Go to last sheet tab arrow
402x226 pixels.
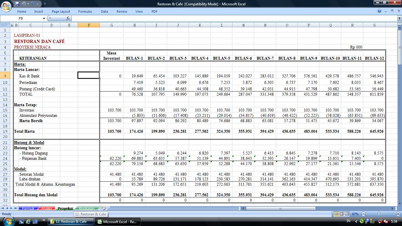pyautogui.click(x=15, y=208)
